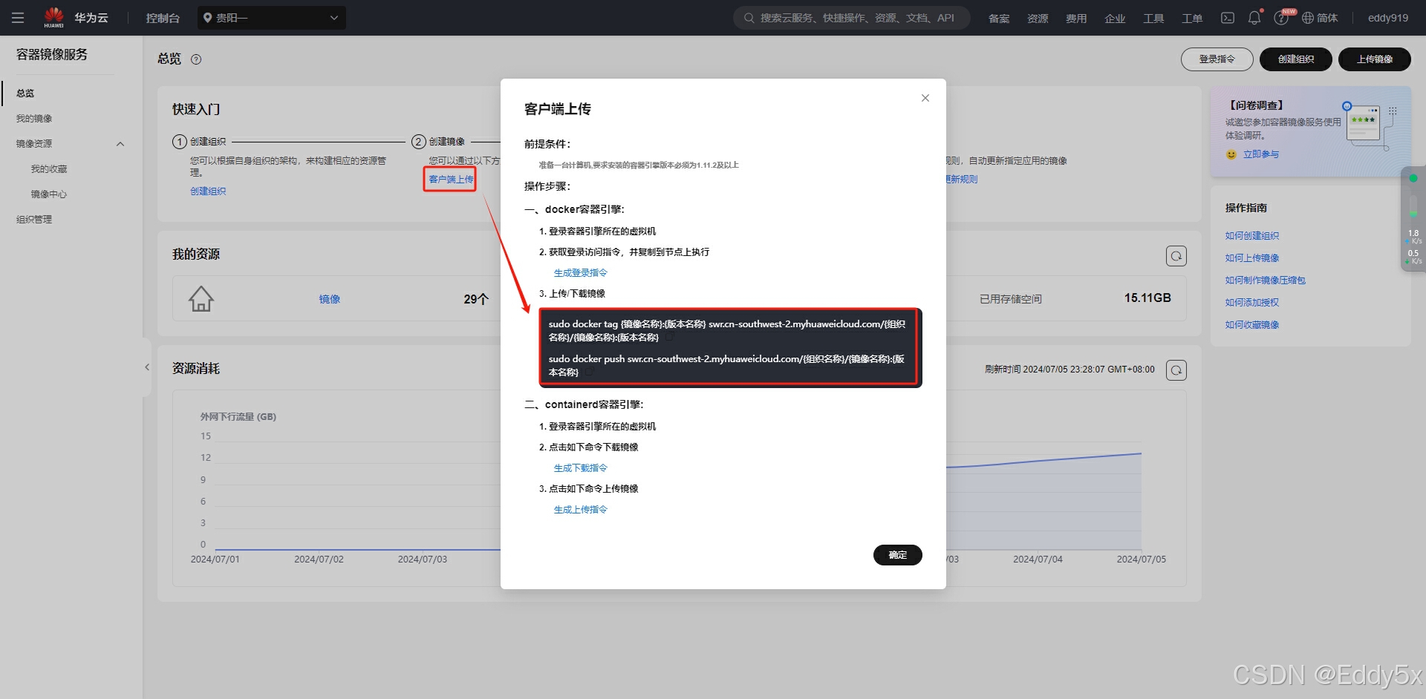The height and width of the screenshot is (699, 1426).
Task: Refresh the 我的资源 panel
Action: click(x=1176, y=256)
